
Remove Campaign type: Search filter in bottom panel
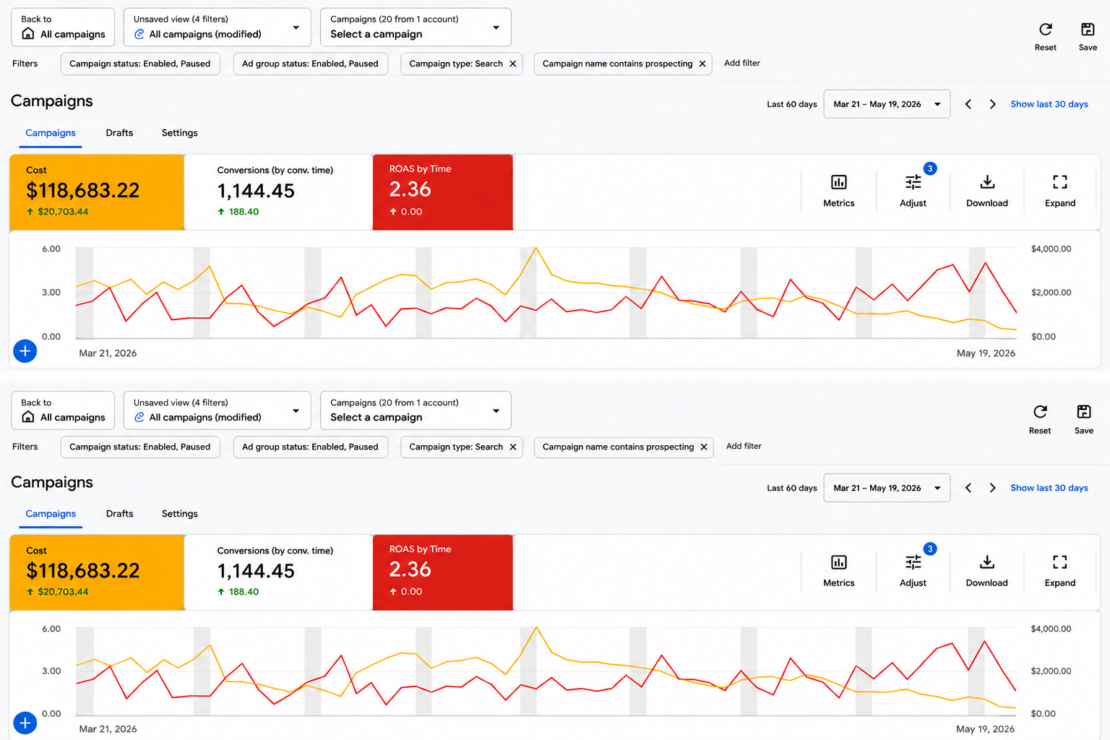pos(512,447)
